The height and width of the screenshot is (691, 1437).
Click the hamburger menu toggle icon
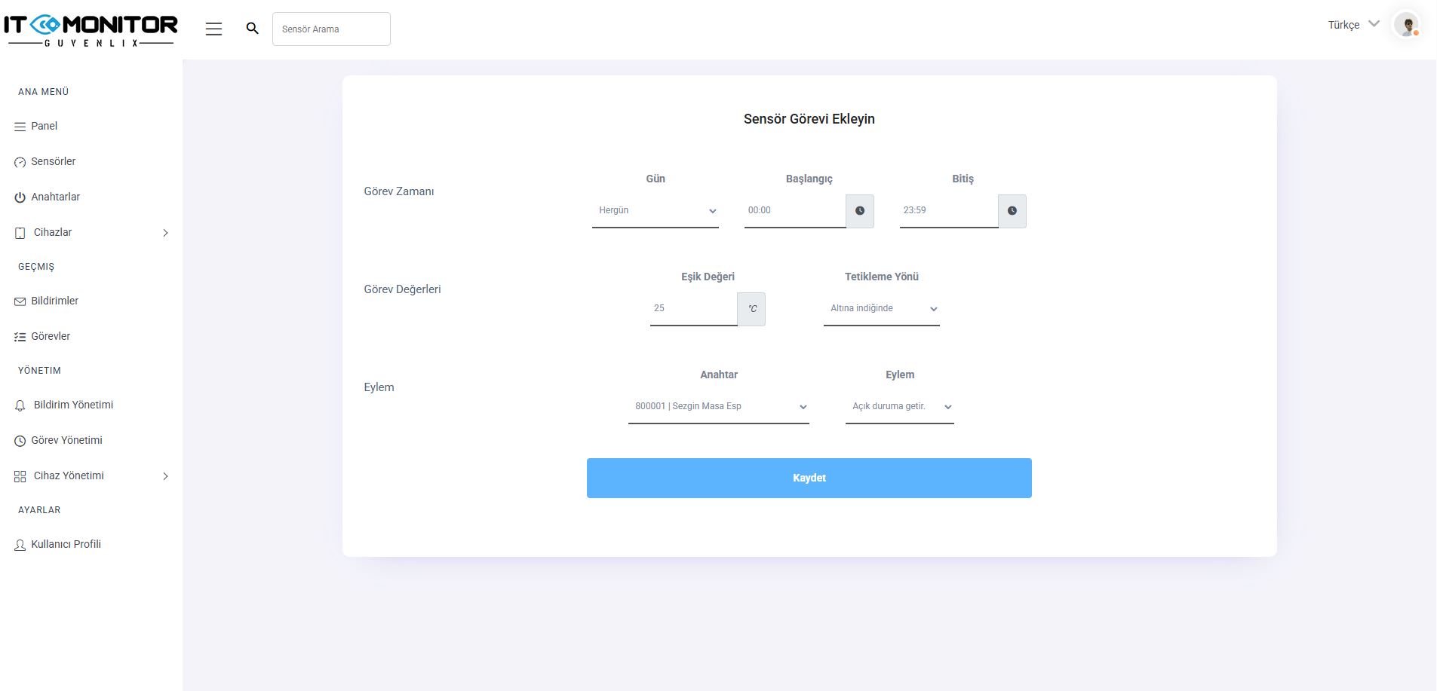click(x=213, y=29)
